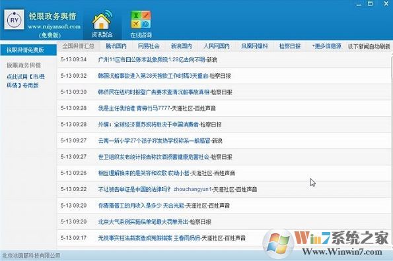Image resolution: width=393 pixels, height=261 pixels.
Task: Minimize the application window
Action: coord(359,4)
